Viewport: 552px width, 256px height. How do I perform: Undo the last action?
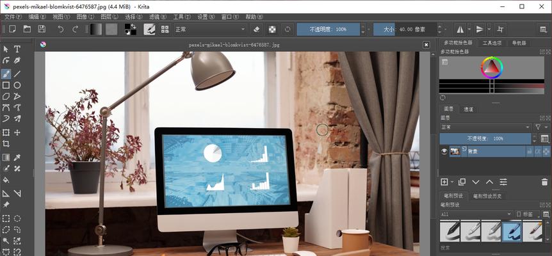click(61, 29)
